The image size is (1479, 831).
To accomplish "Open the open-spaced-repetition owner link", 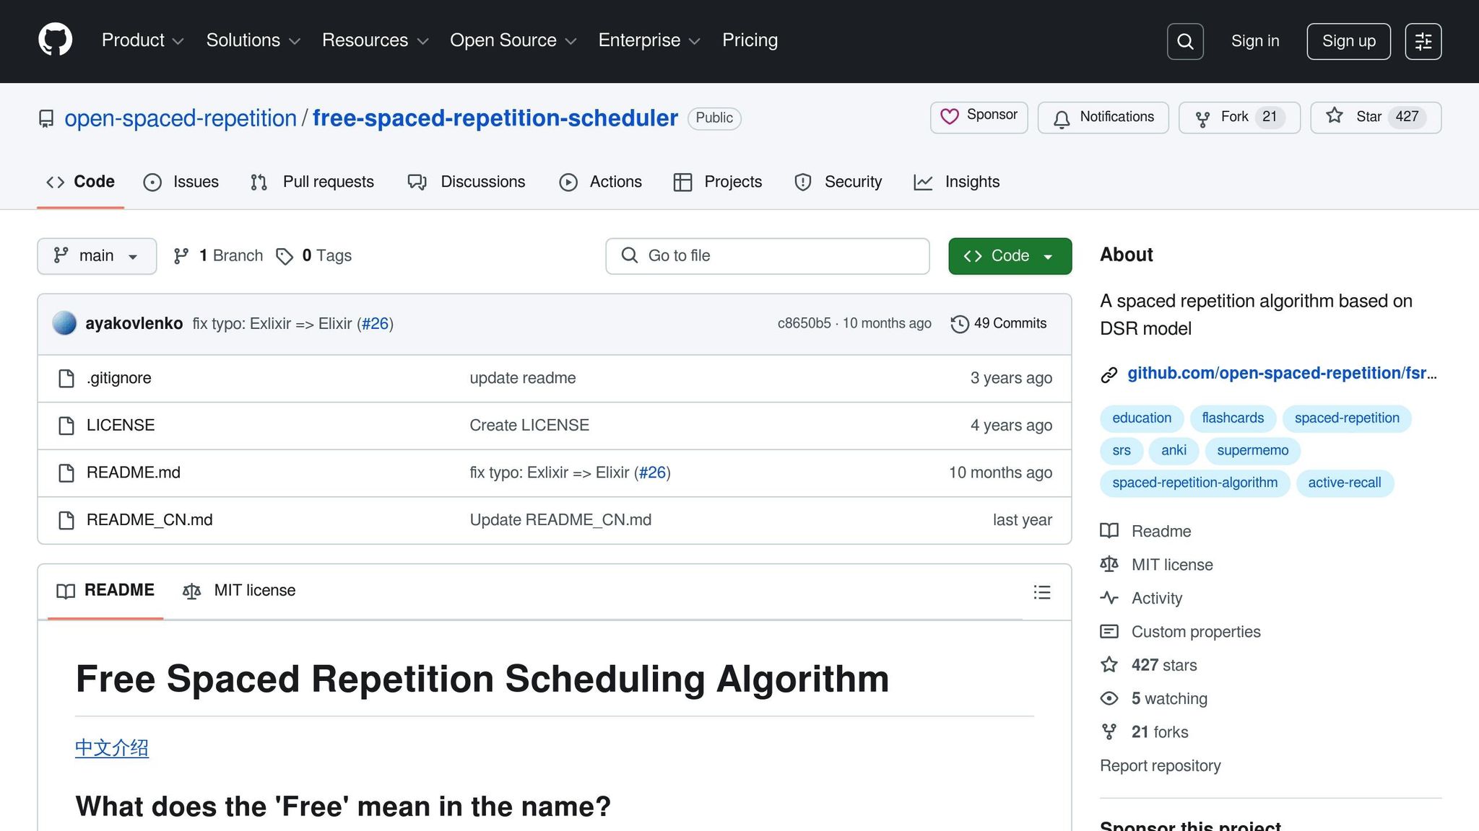I will (x=181, y=118).
